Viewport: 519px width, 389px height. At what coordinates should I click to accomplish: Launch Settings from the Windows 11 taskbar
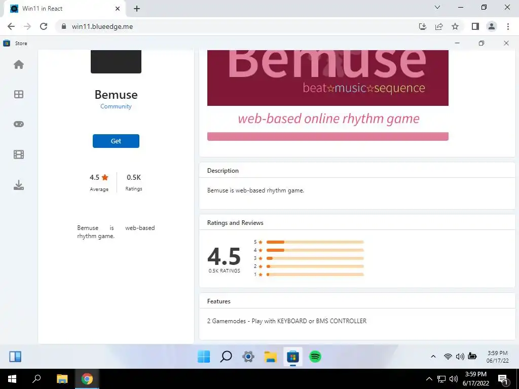click(x=248, y=357)
